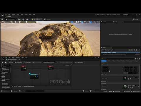Image resolution: width=141 pixels, height=106 pixels.
Task: Open the Blueprints toolbar icon menu
Action: pos(23,19)
